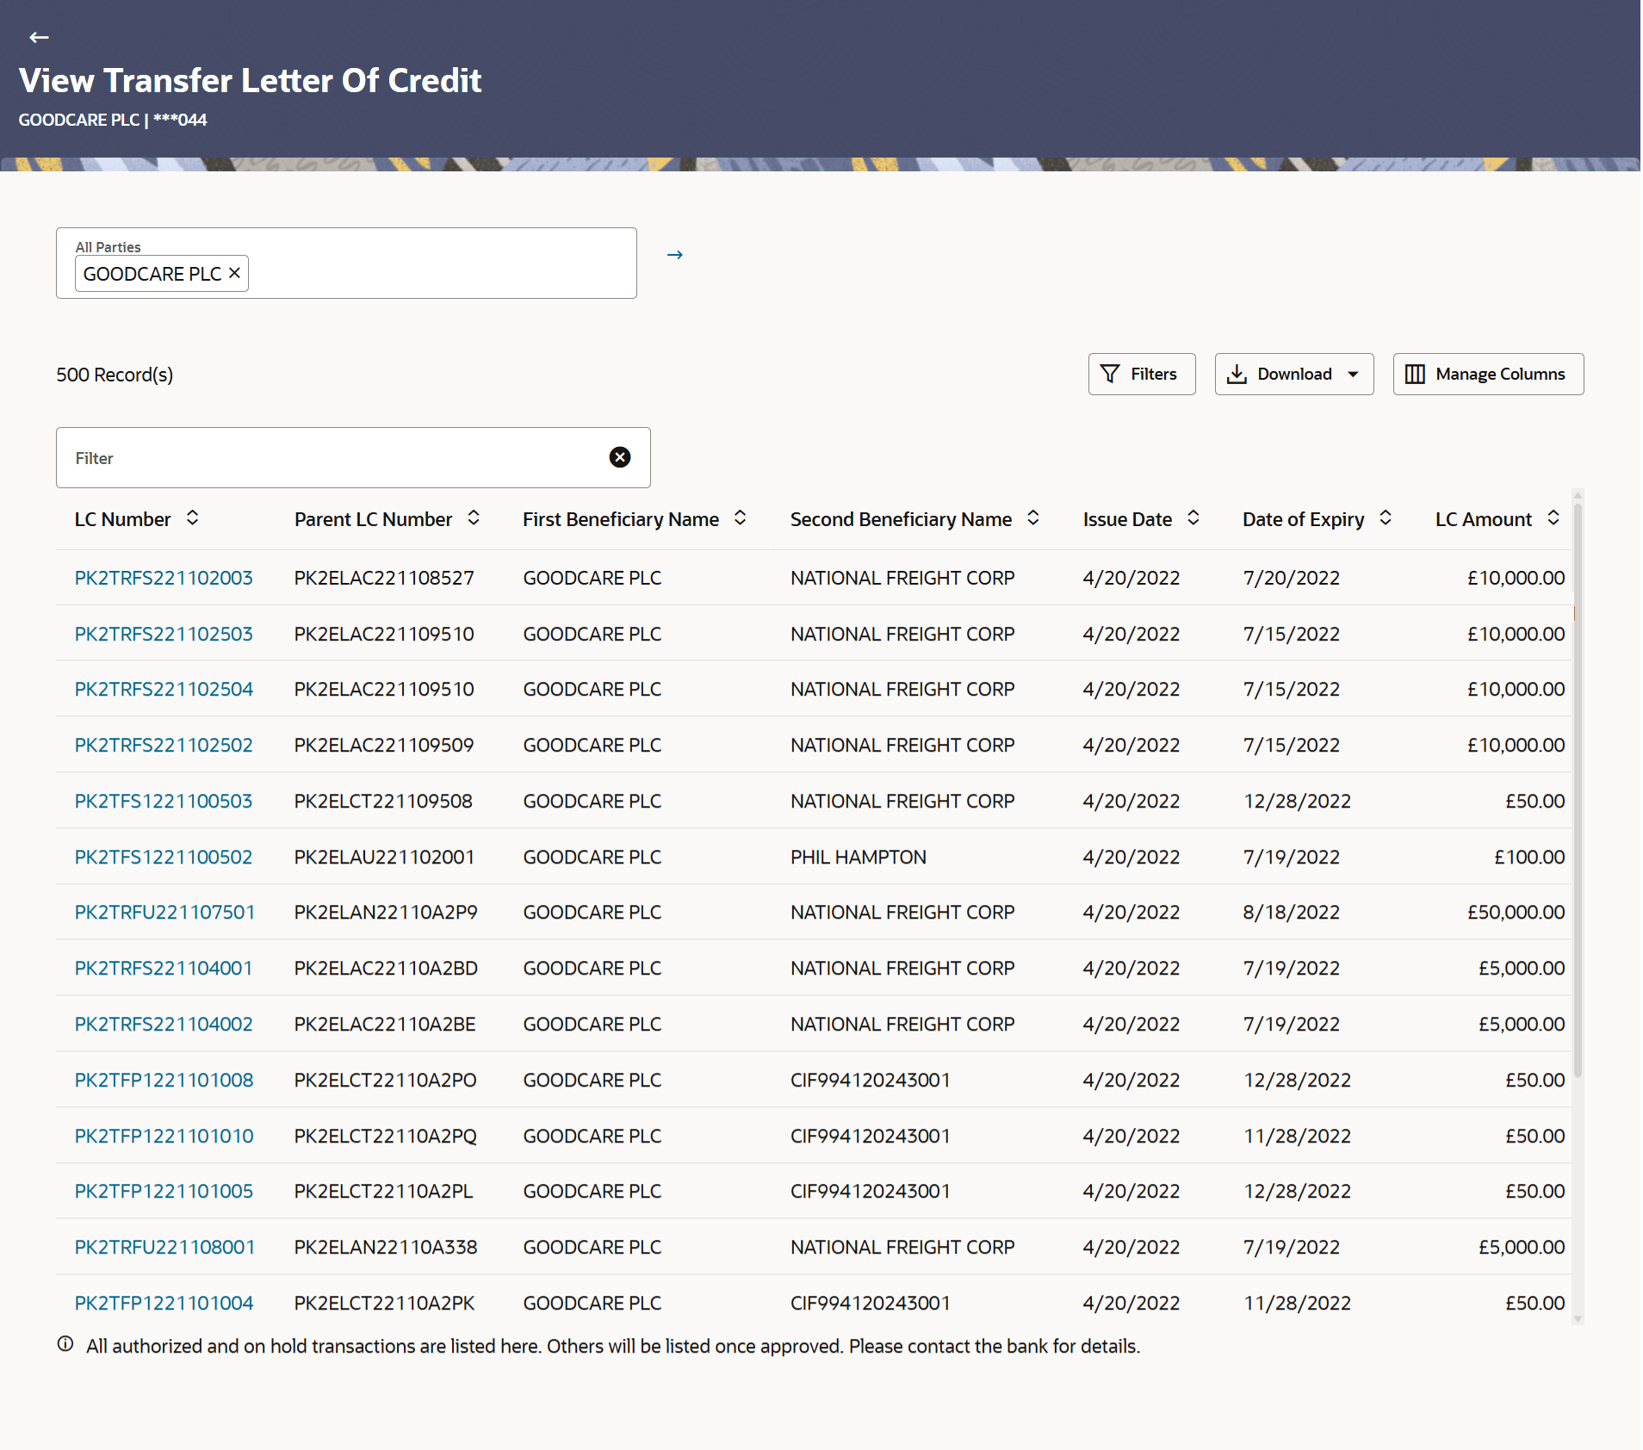Click the info icon near the bottom note

65,1345
